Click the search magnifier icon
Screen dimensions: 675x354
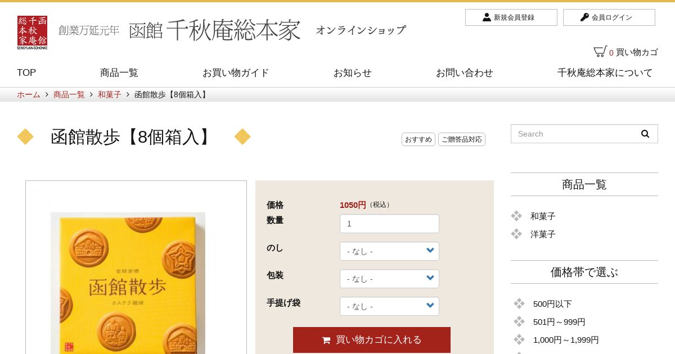645,134
